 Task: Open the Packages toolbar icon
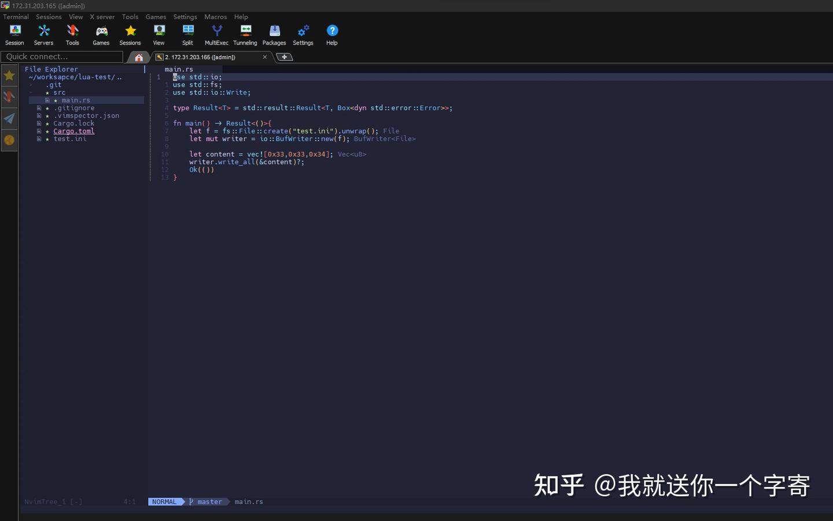coord(274,35)
